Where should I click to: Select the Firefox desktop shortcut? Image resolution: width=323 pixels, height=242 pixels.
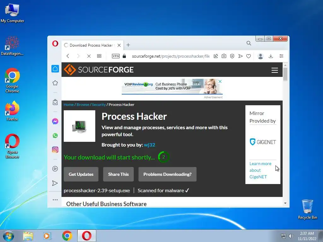pos(12,111)
